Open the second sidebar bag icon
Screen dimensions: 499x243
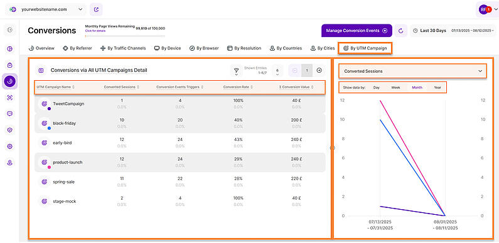[x=10, y=65]
